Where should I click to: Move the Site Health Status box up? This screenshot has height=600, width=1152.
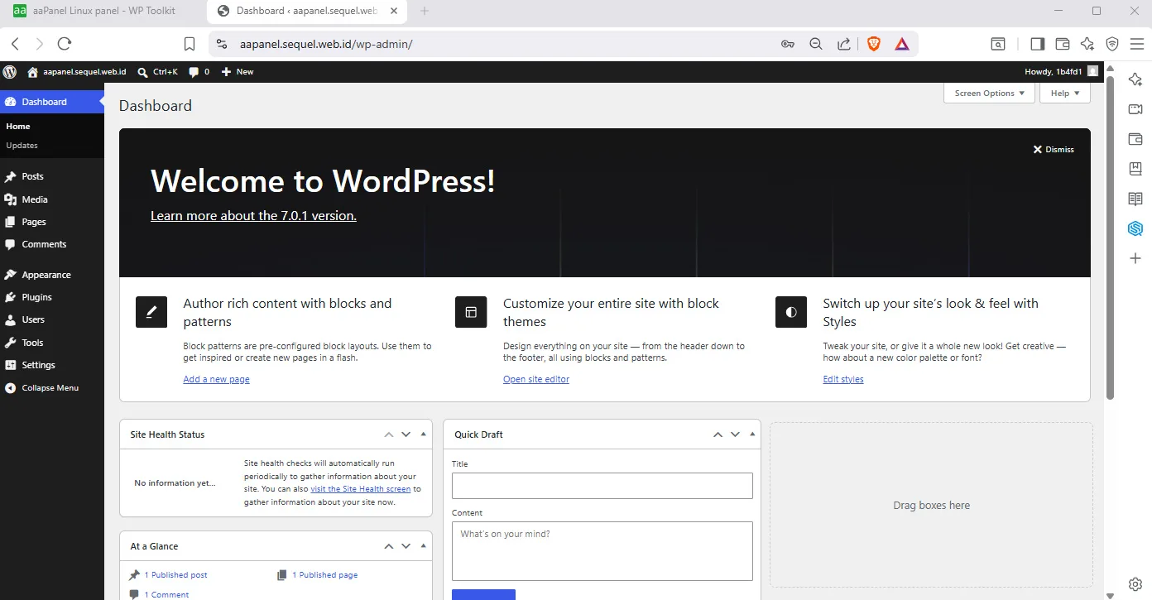pyautogui.click(x=389, y=434)
